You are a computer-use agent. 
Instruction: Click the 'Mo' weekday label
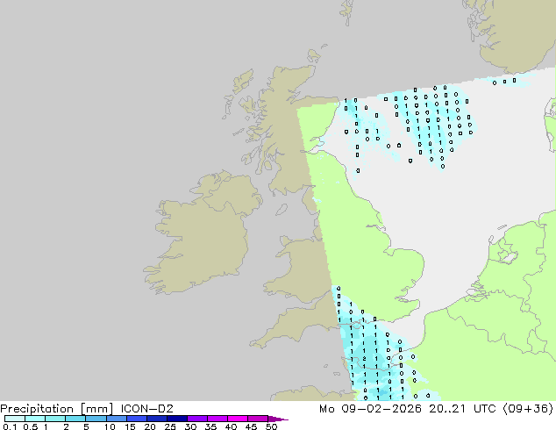(326, 409)
